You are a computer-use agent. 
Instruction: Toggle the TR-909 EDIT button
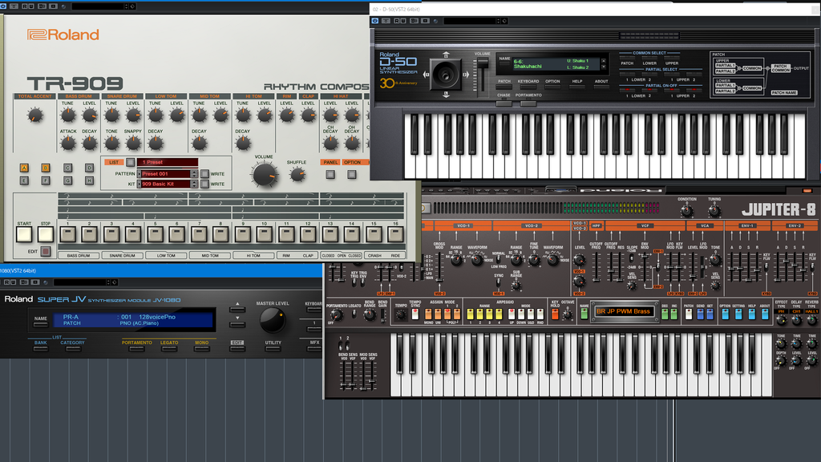[x=46, y=251]
